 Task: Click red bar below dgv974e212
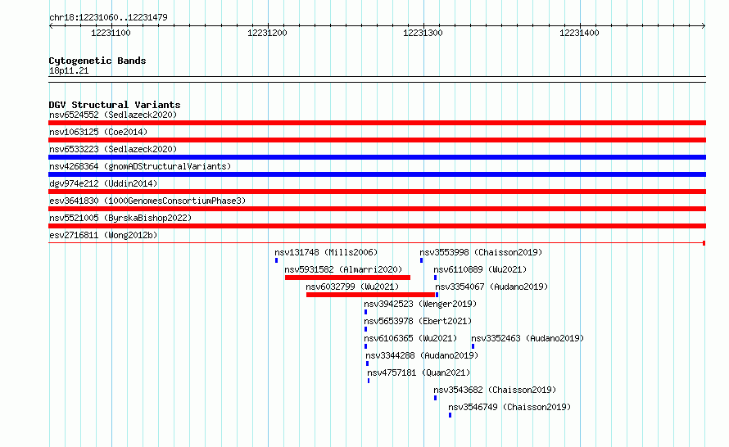tap(377, 192)
